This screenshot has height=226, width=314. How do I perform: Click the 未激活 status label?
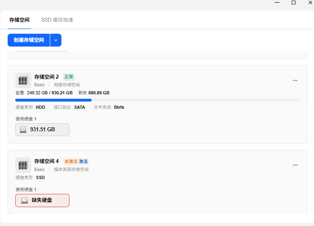71,161
